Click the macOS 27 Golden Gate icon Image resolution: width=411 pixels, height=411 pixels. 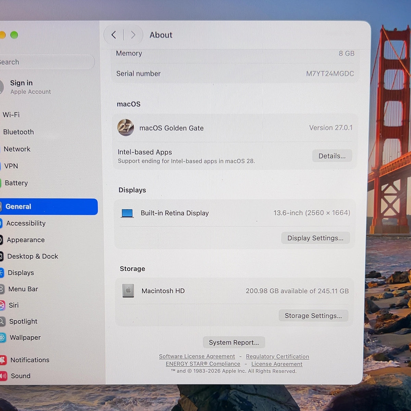(x=126, y=128)
